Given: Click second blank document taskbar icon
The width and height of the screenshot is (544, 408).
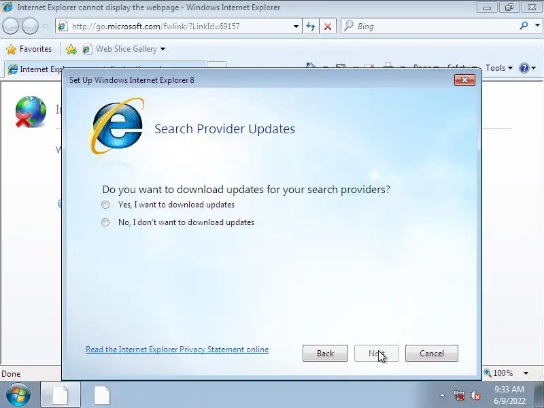Looking at the screenshot, I should [x=103, y=395].
